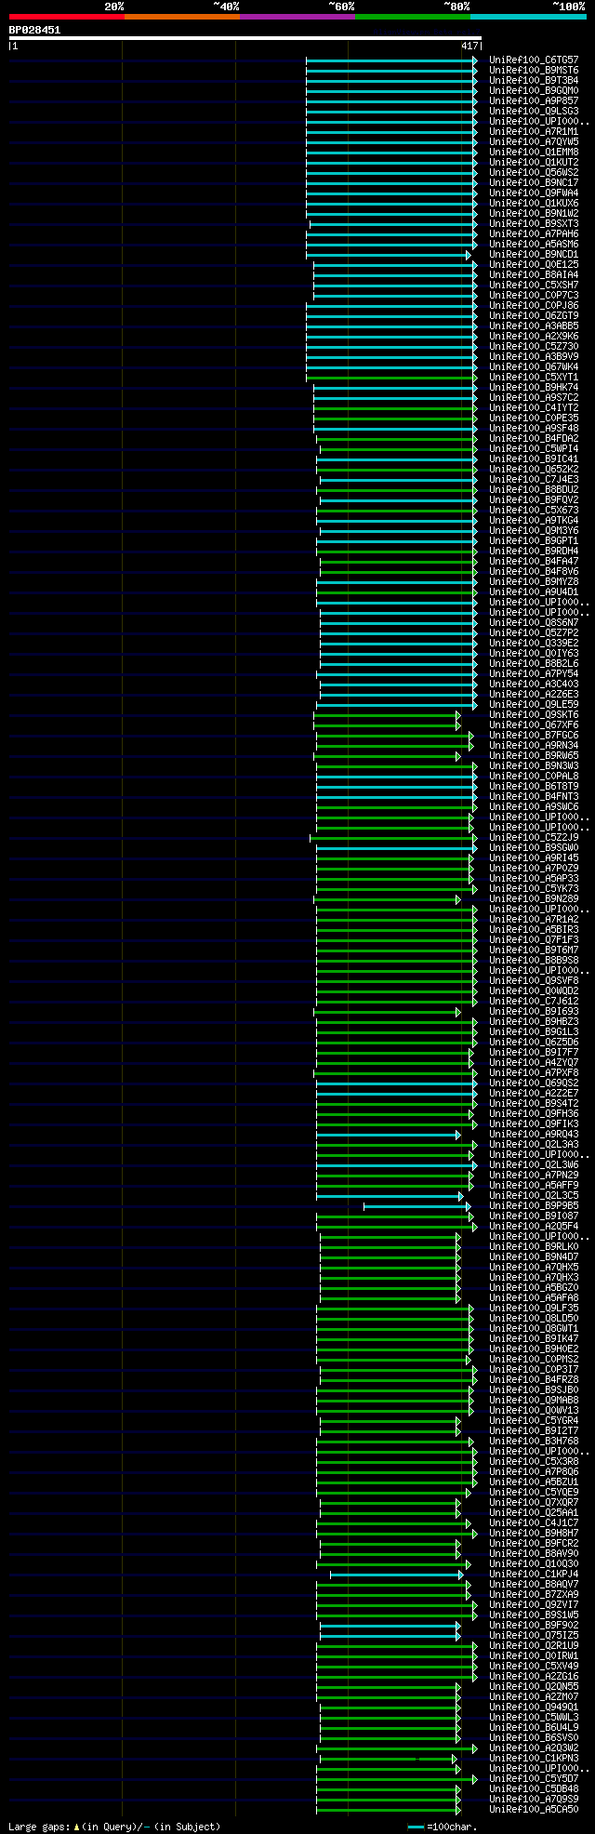Select hit UniRef100_Q9M3Y6
Screen dimensions: 595x1834
pyautogui.click(x=534, y=530)
